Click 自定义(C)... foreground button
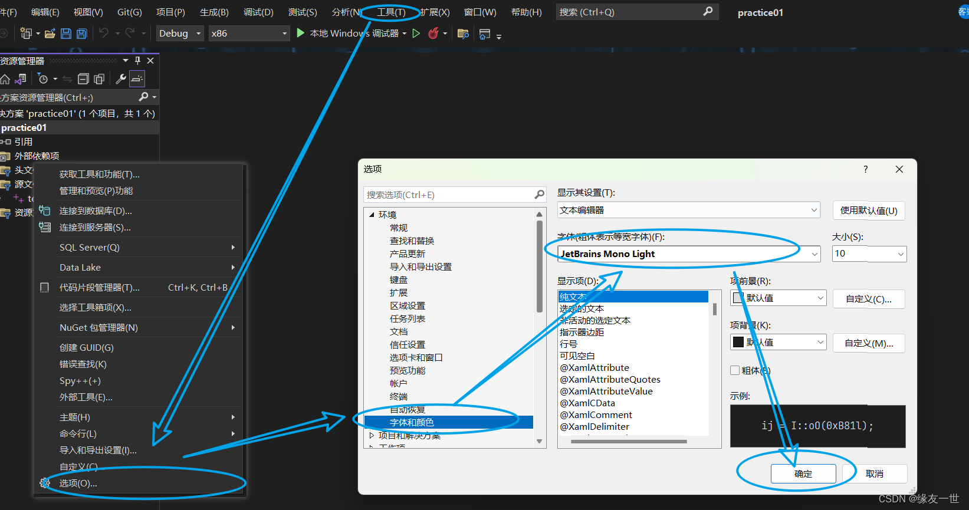Viewport: 969px width, 510px height. pyautogui.click(x=869, y=299)
